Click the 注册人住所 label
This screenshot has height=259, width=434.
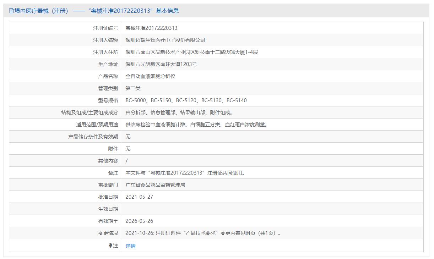pos(105,52)
